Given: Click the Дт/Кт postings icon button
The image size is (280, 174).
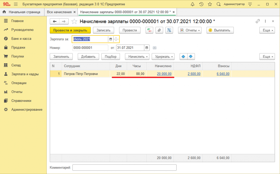Looking at the screenshot, I should pos(149,30).
